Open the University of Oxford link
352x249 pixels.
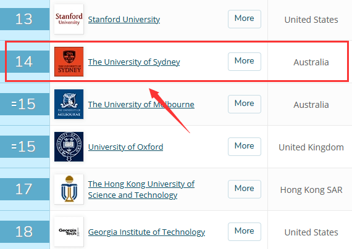pos(125,147)
